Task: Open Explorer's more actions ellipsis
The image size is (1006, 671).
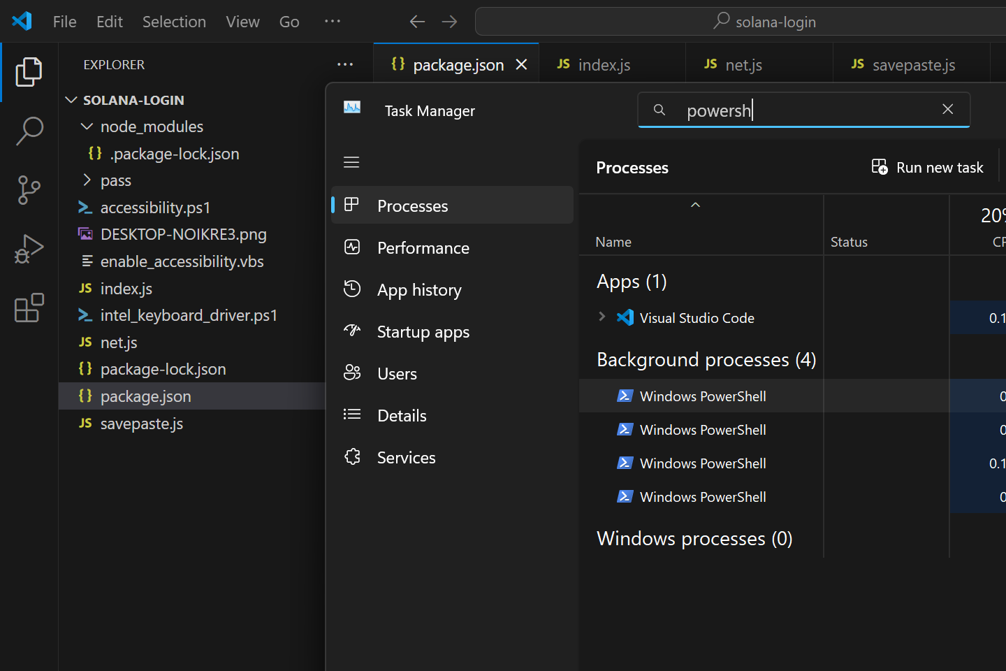Action: point(345,64)
